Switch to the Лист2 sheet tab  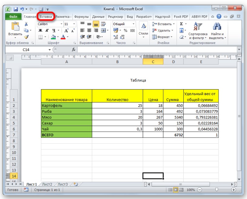pos(47,184)
